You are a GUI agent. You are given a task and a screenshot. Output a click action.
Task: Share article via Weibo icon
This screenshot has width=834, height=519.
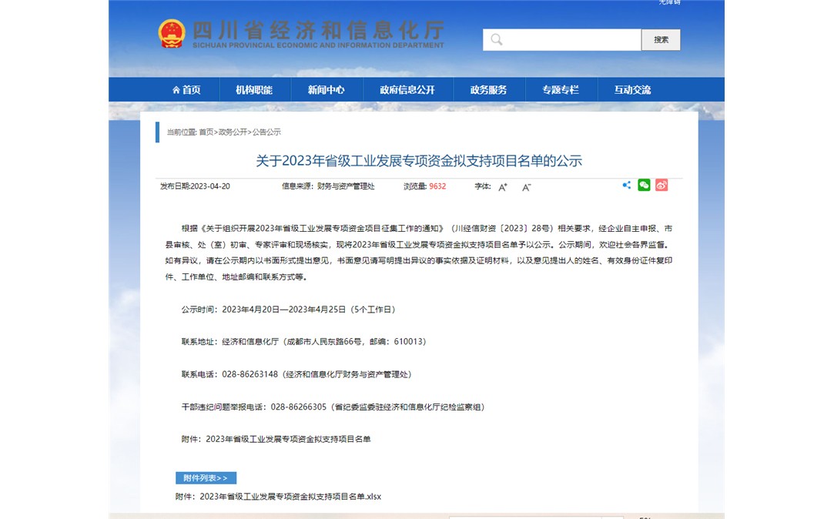click(662, 185)
